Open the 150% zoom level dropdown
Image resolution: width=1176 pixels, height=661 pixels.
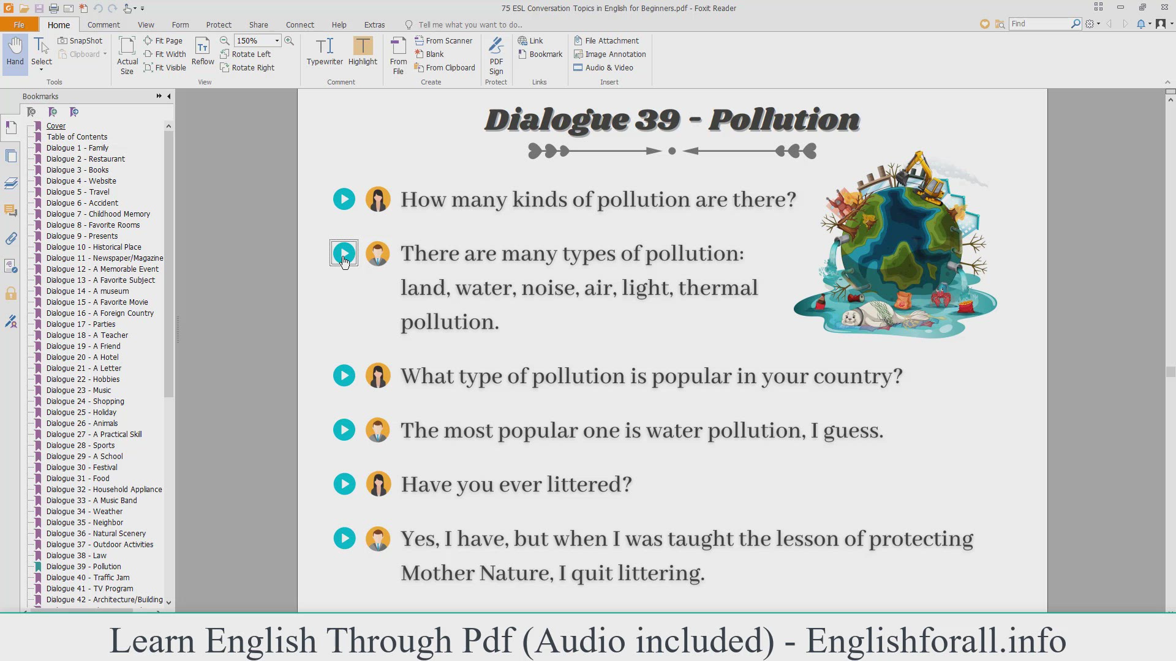(277, 40)
